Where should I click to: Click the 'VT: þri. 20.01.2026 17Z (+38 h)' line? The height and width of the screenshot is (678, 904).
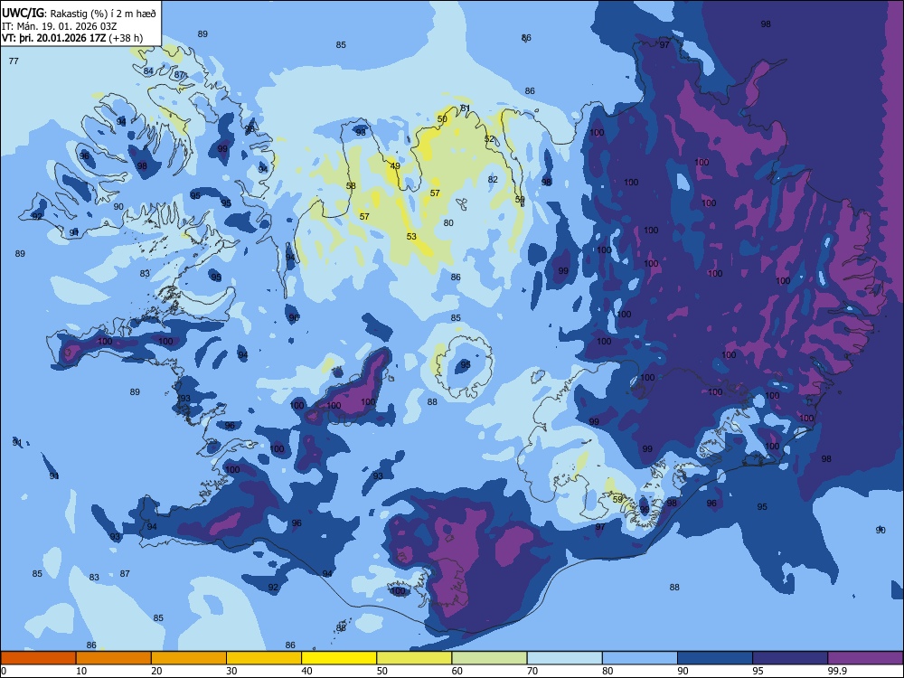(x=72, y=38)
